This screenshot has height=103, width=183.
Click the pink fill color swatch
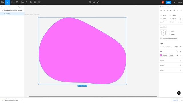tap(161, 55)
